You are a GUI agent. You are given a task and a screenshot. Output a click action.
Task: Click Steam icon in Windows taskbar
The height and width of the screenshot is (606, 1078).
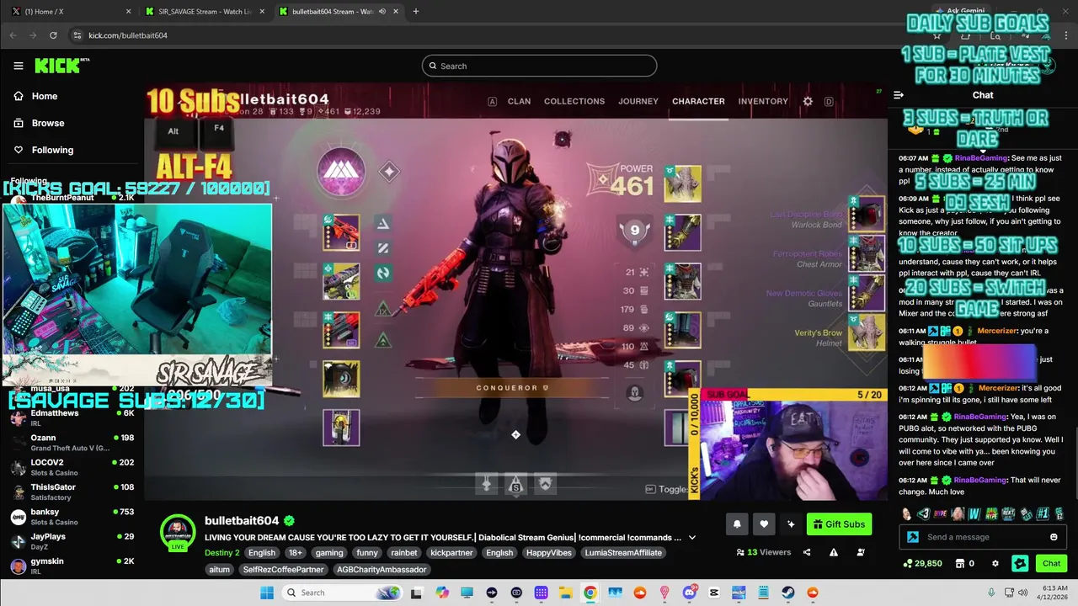[x=788, y=593]
